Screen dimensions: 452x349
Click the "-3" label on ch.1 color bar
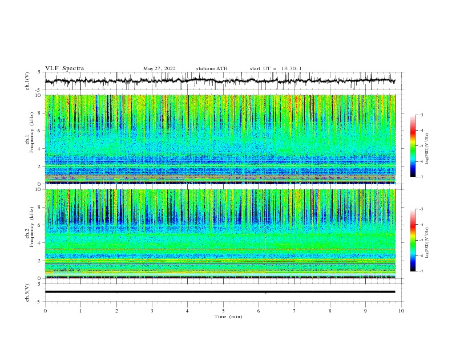pyautogui.click(x=421, y=115)
